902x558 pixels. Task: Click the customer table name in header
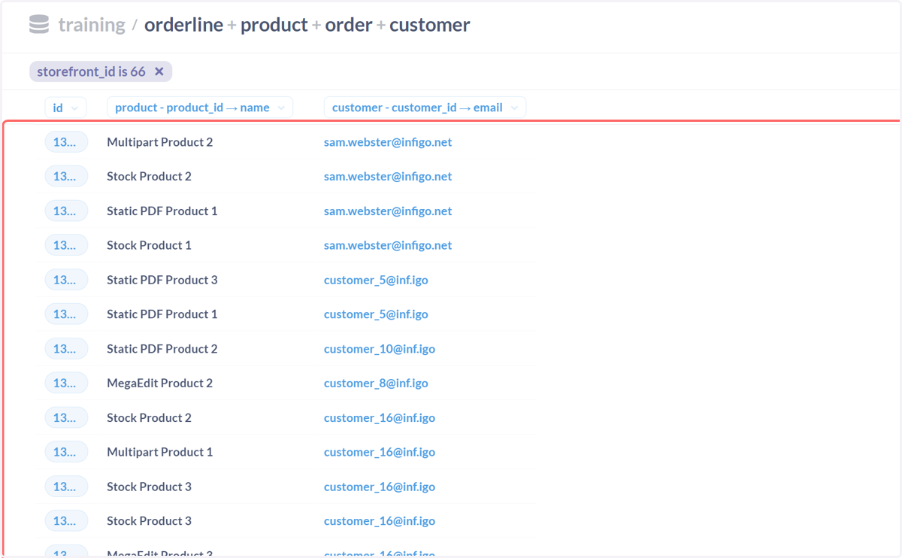pyautogui.click(x=430, y=25)
